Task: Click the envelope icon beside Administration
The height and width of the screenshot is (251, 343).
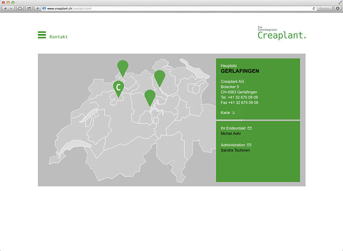Action: click(x=249, y=145)
